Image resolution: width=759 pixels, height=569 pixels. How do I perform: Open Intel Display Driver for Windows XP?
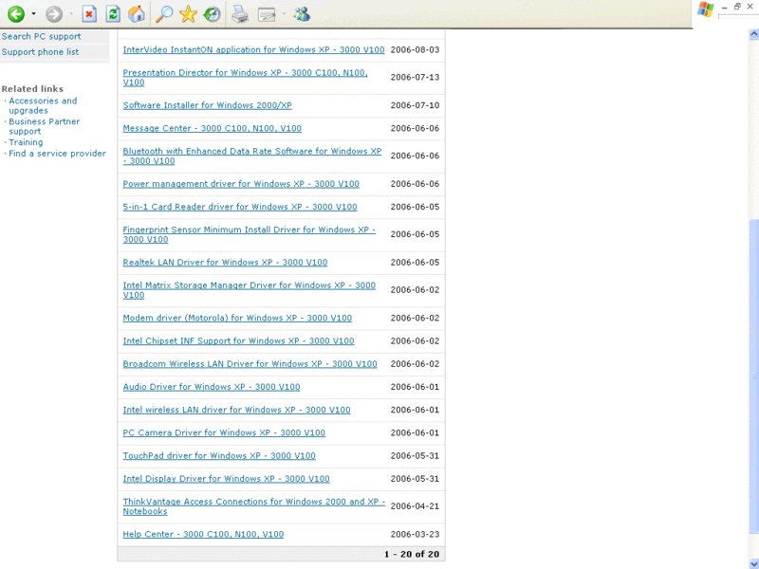tap(226, 479)
